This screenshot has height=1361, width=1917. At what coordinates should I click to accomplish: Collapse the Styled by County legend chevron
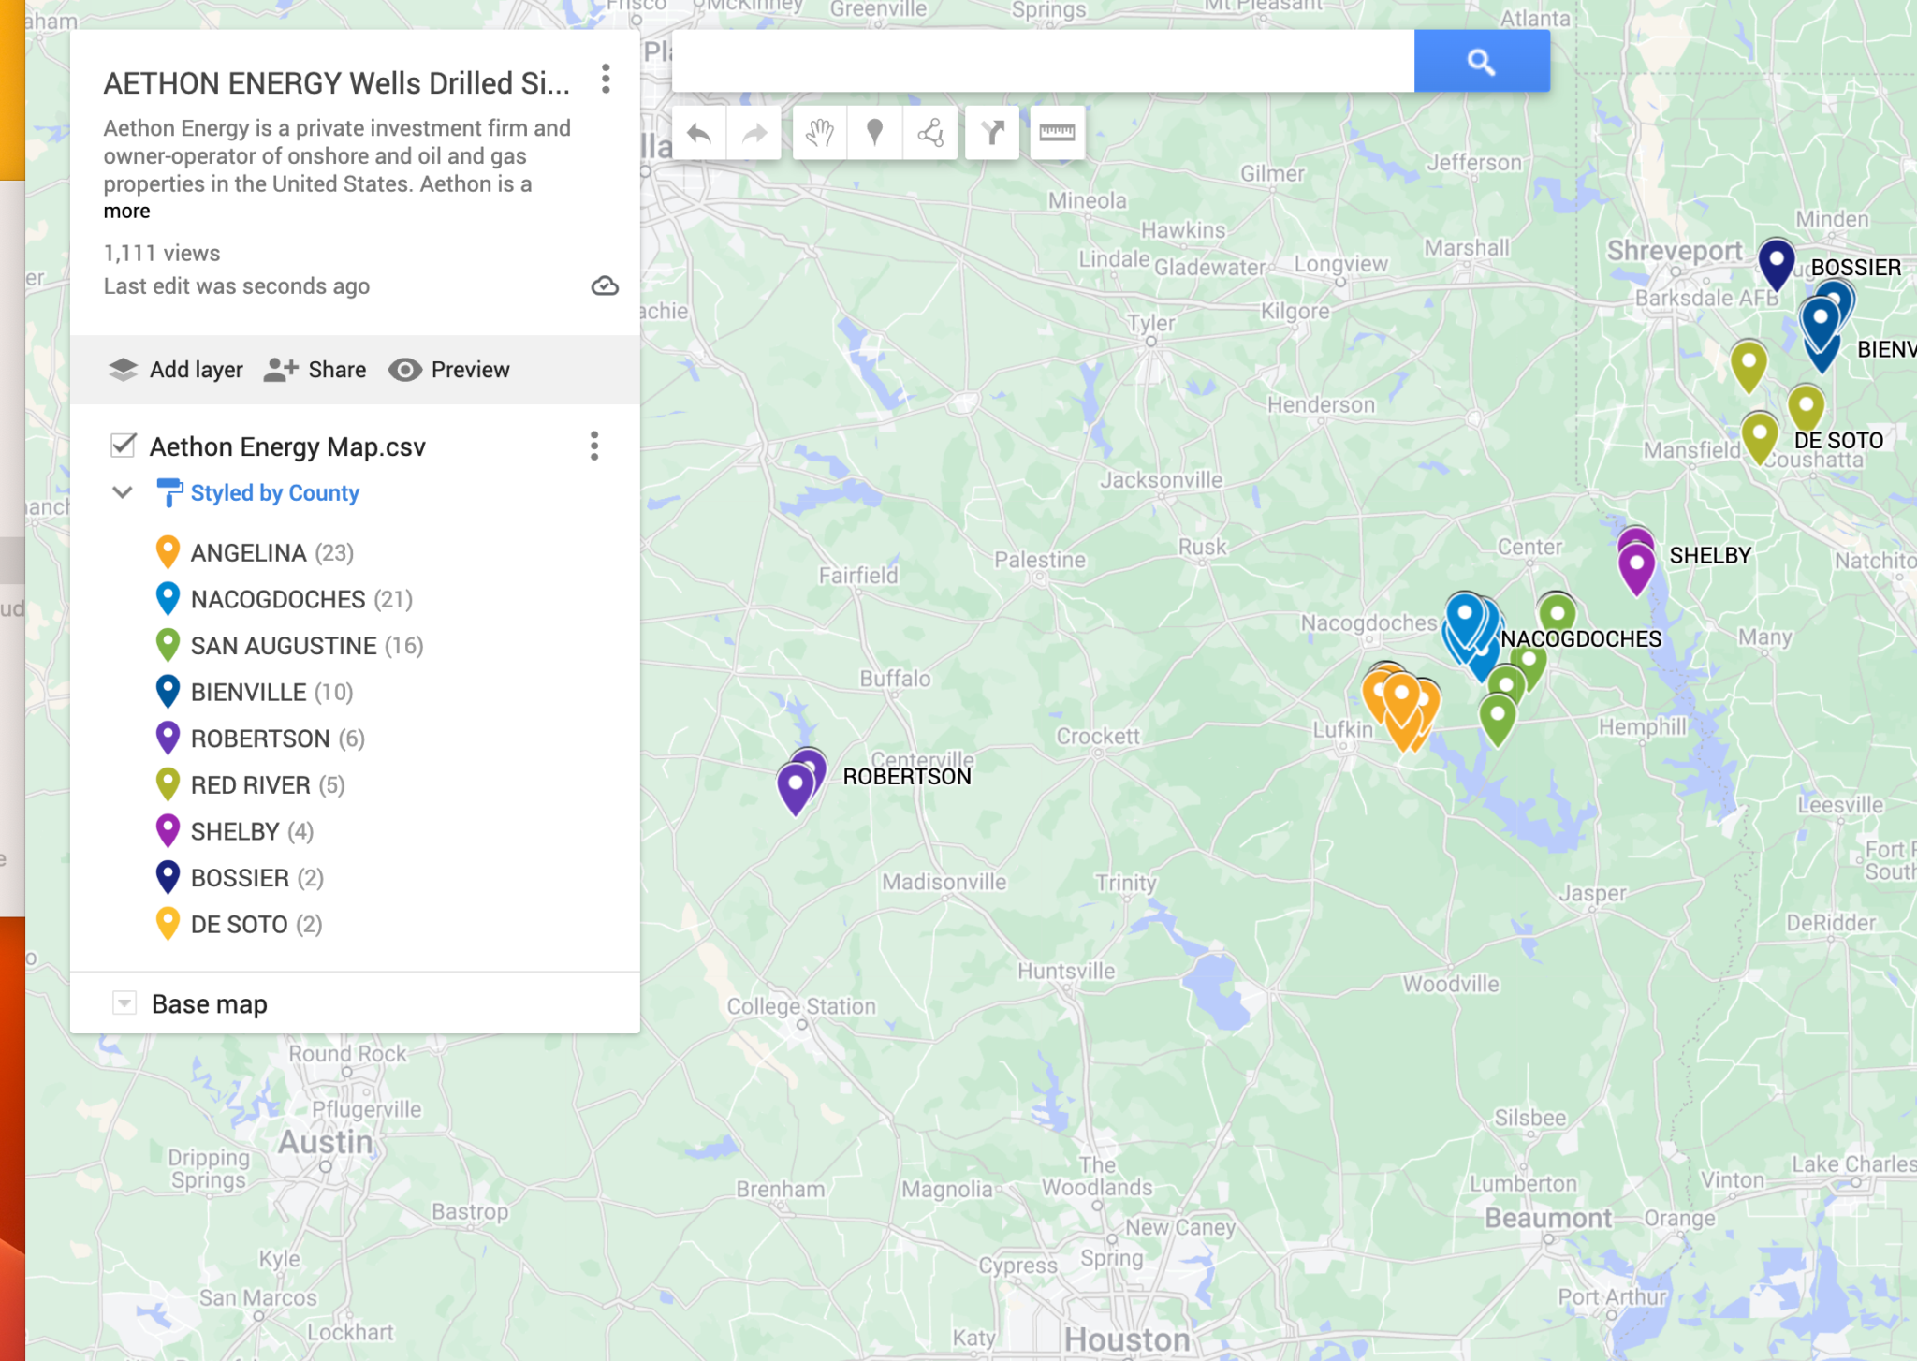click(123, 492)
